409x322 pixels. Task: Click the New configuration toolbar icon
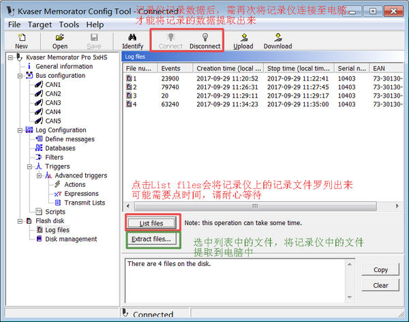pos(21,38)
